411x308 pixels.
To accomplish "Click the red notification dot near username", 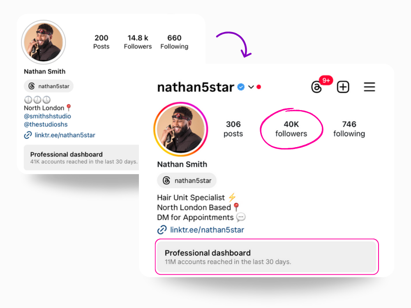I will [259, 87].
